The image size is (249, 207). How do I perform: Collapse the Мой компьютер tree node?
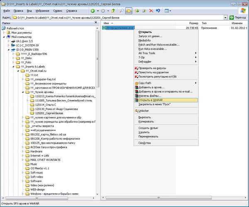4,37
